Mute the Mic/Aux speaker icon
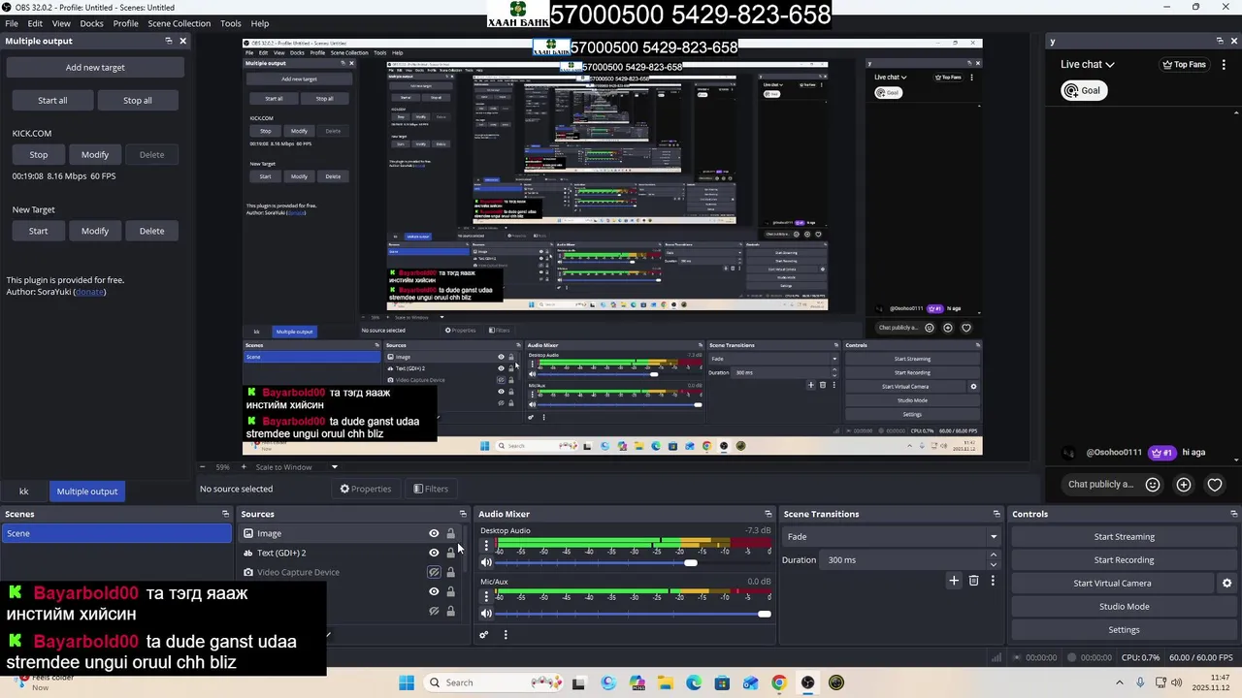This screenshot has height=698, width=1242. click(486, 613)
